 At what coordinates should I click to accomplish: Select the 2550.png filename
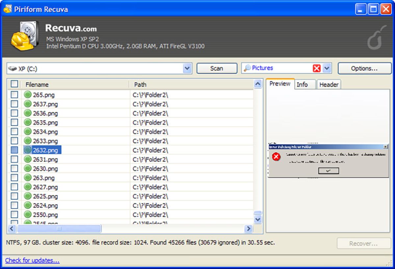pyautogui.click(x=45, y=215)
